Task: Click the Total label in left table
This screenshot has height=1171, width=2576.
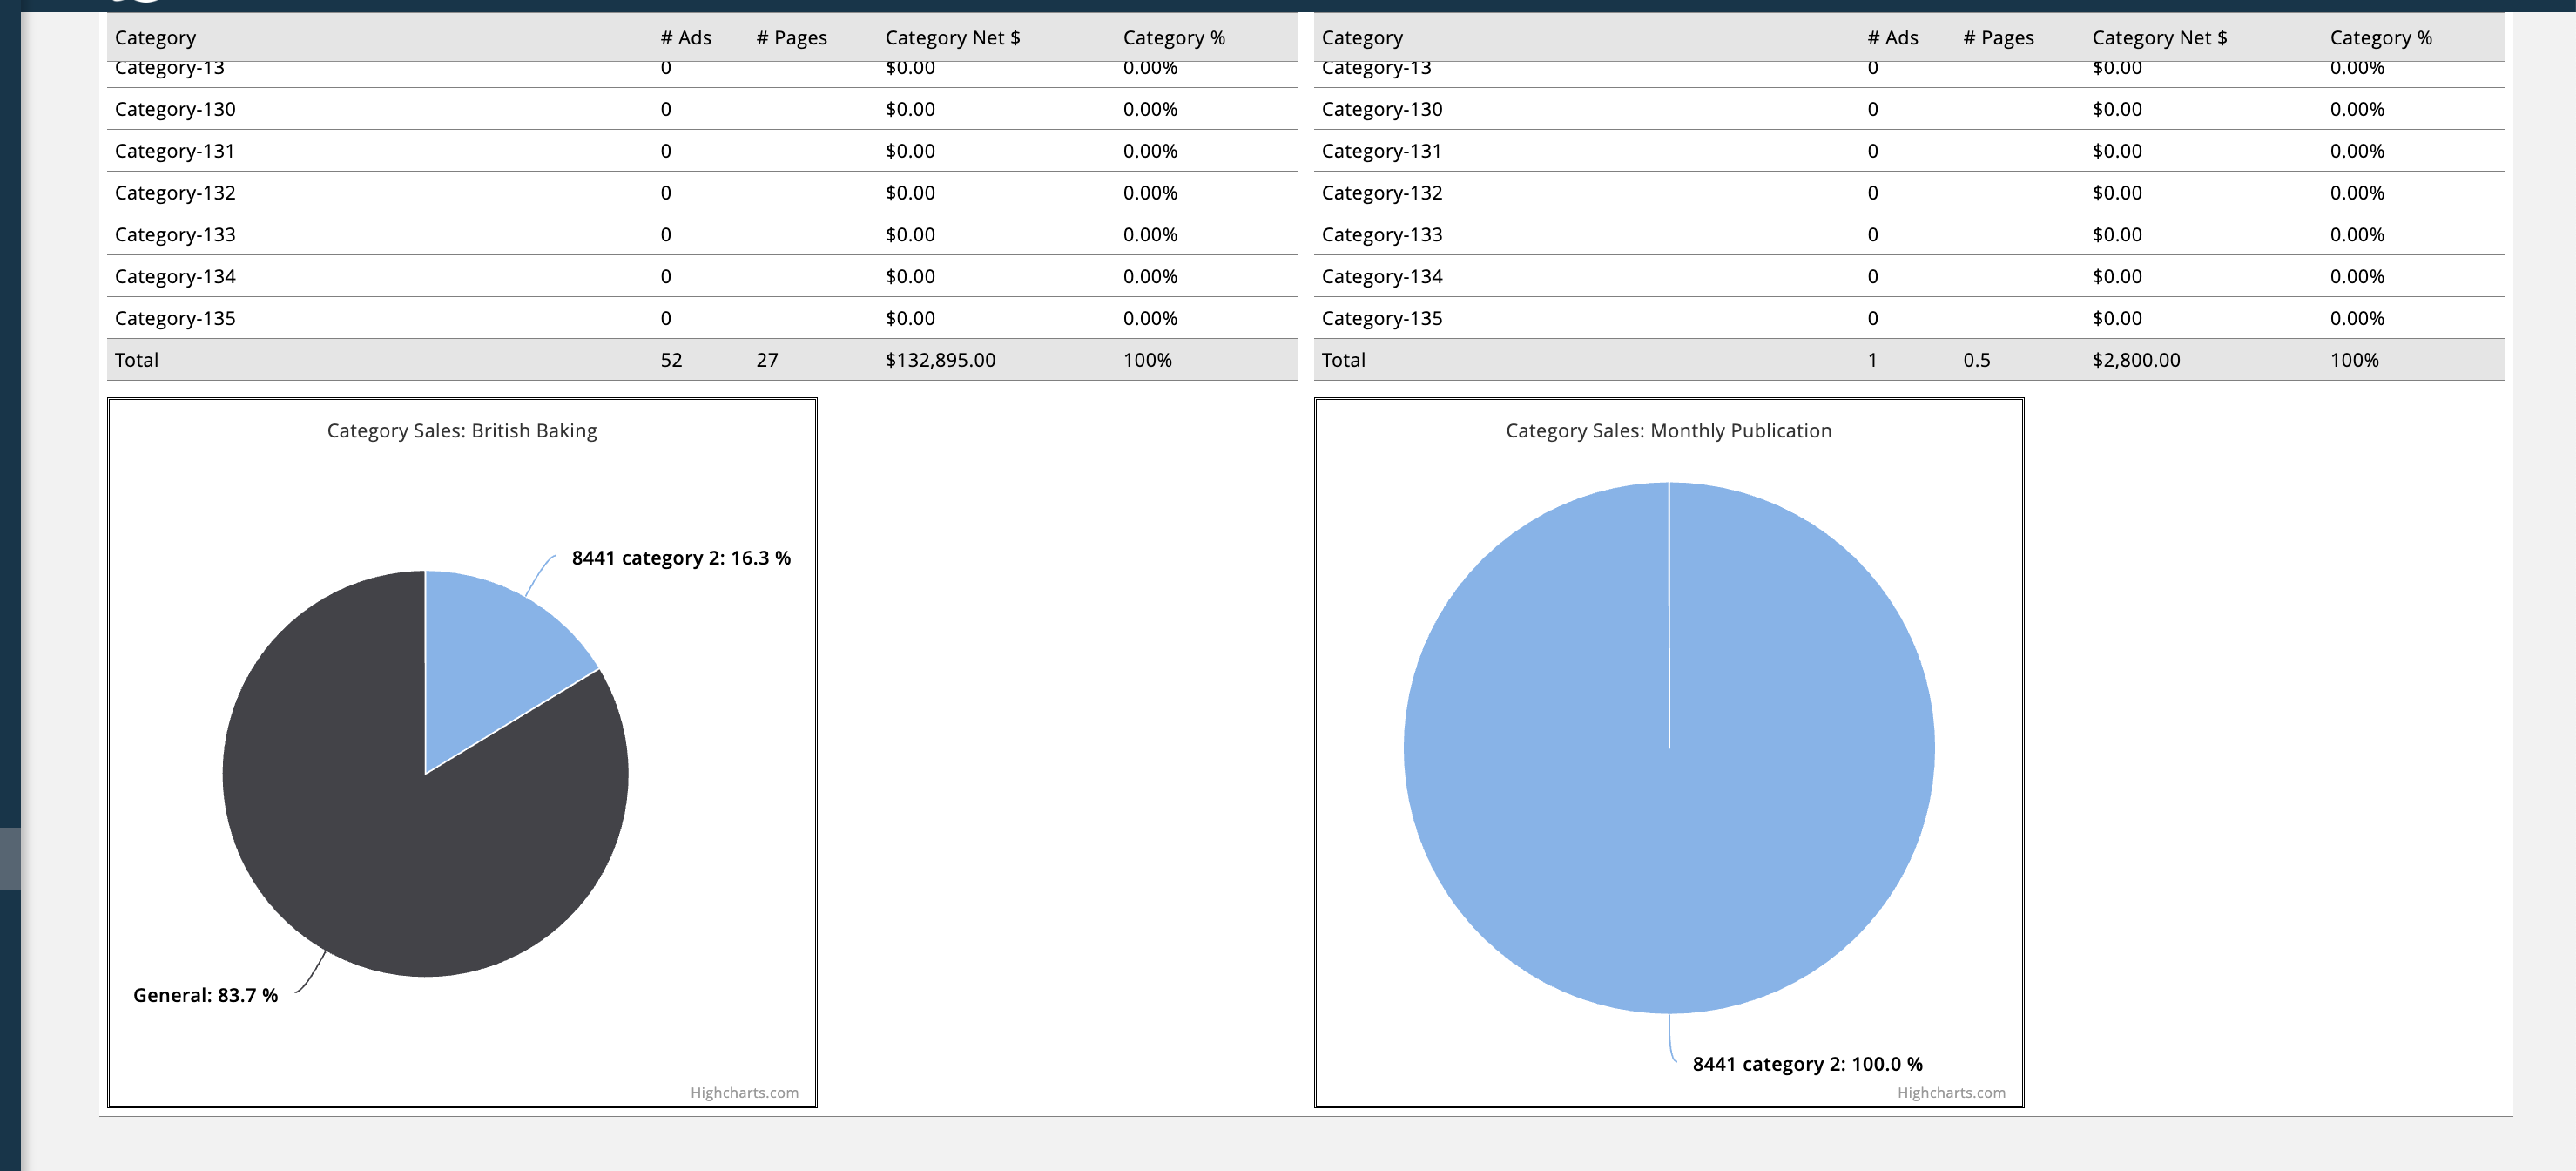Action: pyautogui.click(x=137, y=361)
